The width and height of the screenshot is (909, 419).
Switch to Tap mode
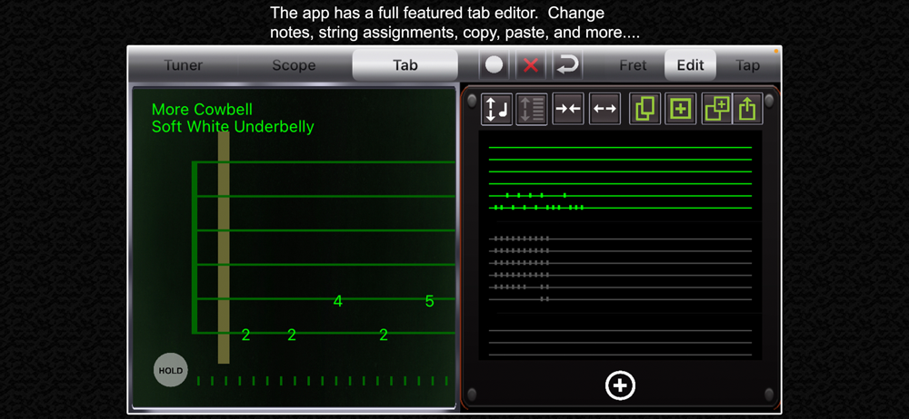tap(747, 65)
